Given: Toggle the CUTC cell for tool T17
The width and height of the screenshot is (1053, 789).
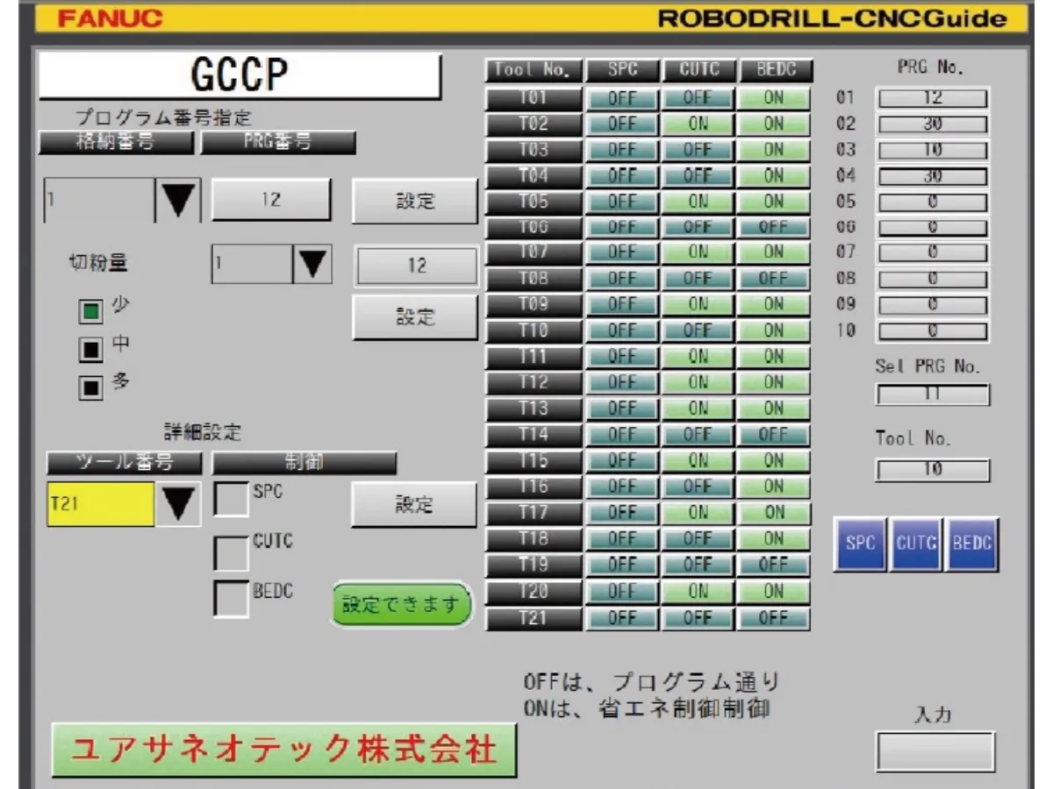Looking at the screenshot, I should click(x=698, y=512).
